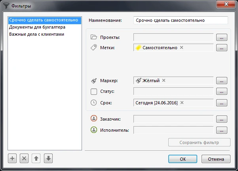Click the Наименование text field

click(x=181, y=20)
